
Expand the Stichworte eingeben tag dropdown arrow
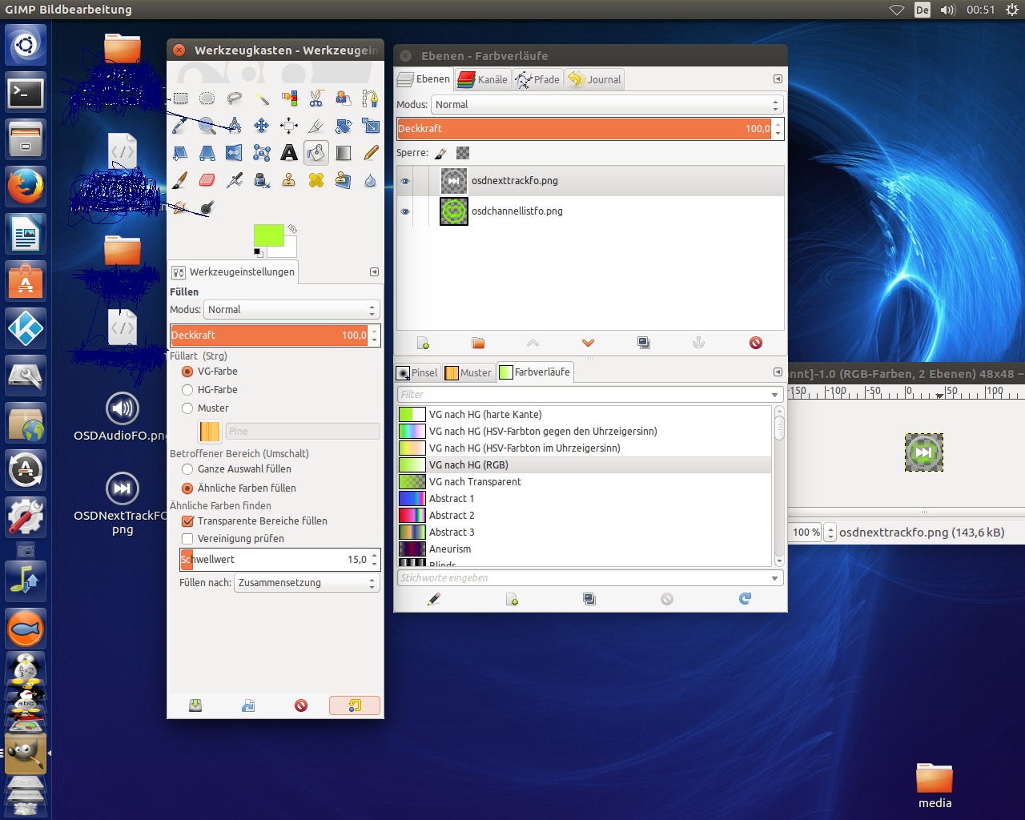coord(774,578)
